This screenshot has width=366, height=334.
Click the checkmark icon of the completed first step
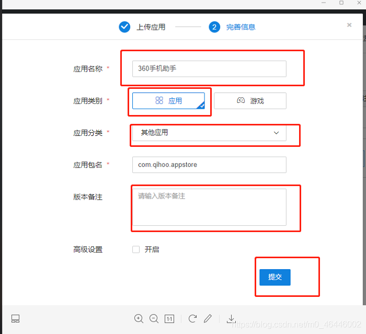click(124, 27)
